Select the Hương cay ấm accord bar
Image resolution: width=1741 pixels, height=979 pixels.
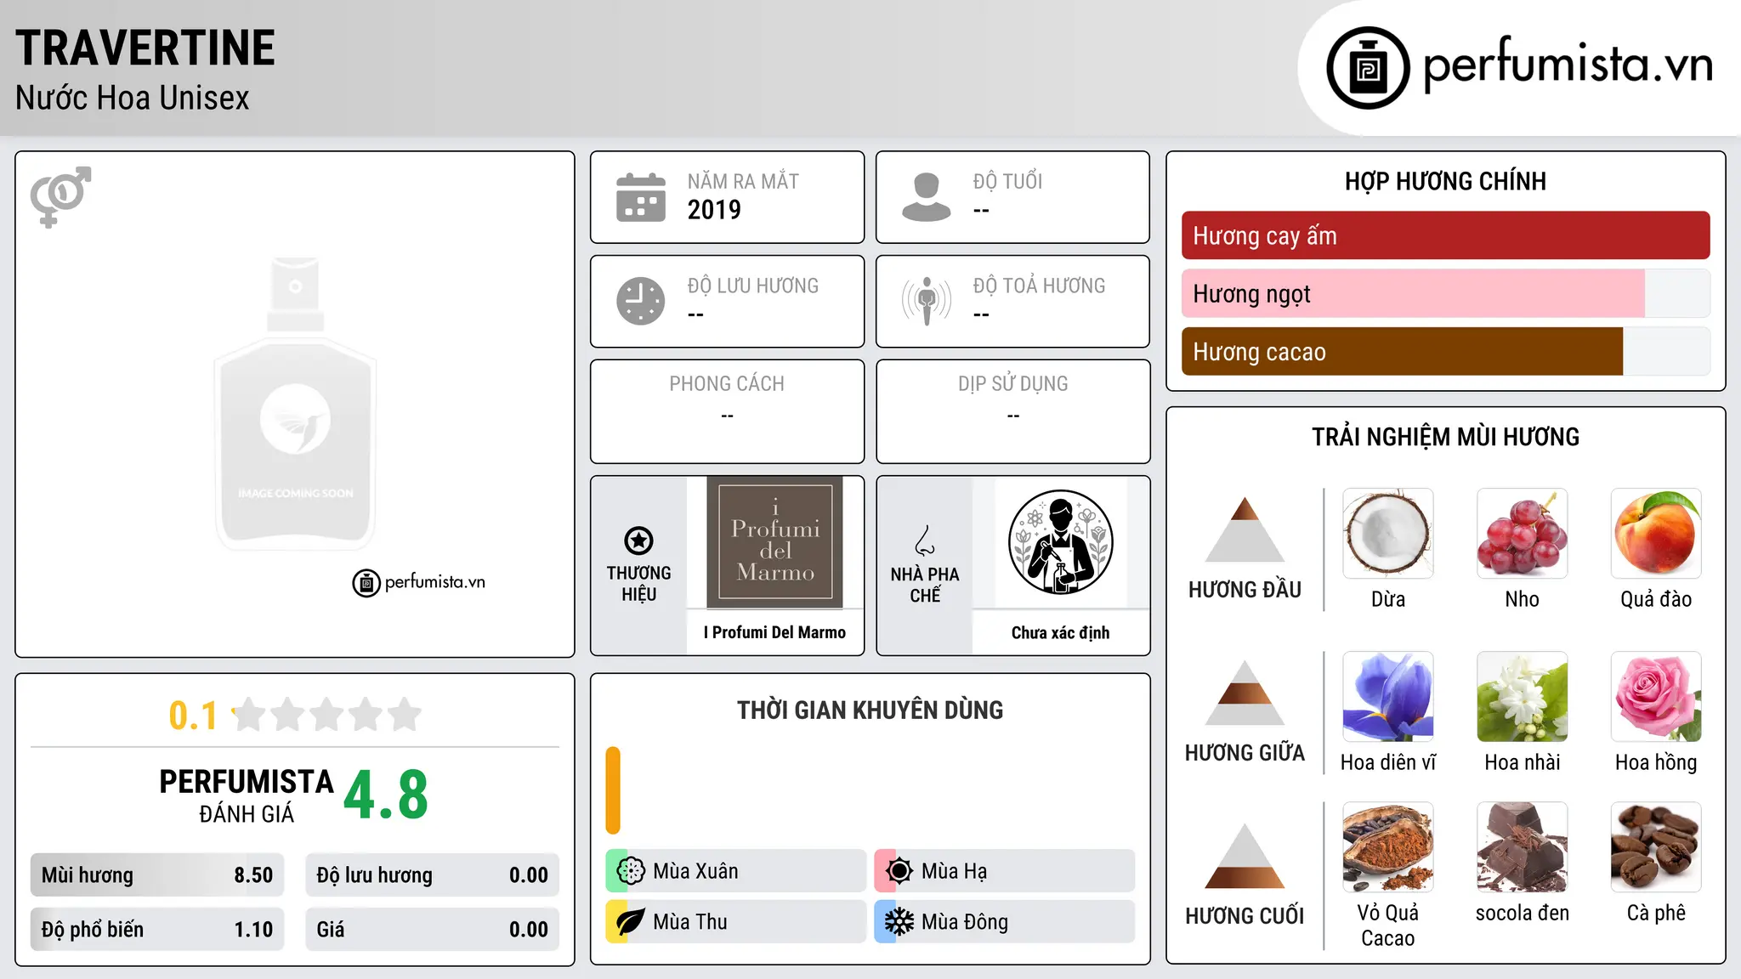[x=1445, y=235]
